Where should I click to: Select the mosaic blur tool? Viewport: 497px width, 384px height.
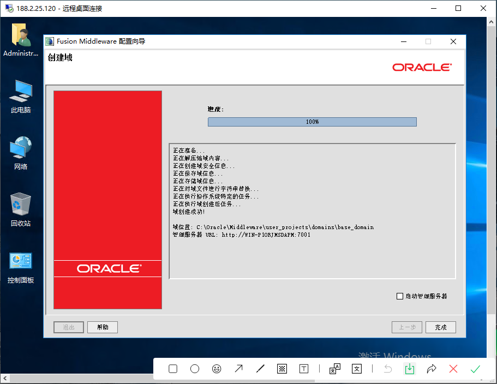coord(282,369)
